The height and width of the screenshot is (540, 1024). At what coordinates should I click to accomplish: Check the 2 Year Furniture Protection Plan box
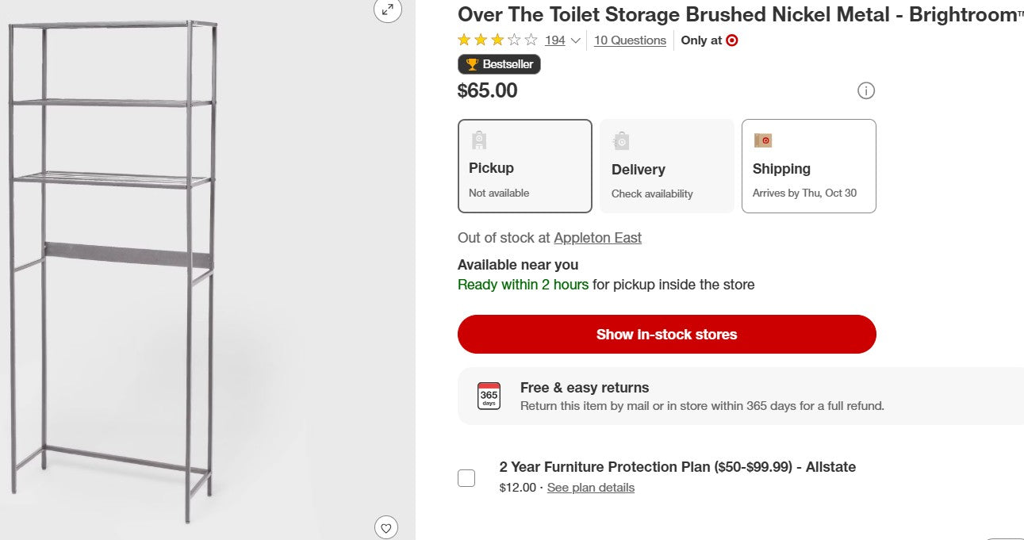(466, 477)
